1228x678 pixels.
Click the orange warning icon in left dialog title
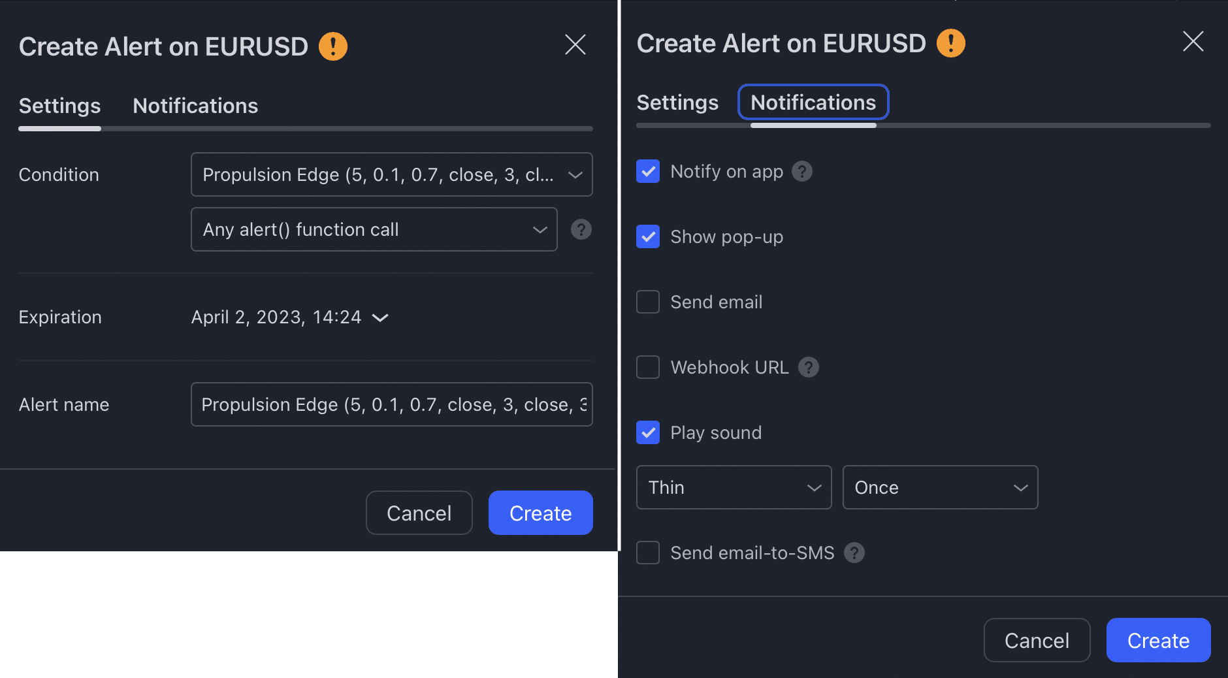tap(333, 46)
